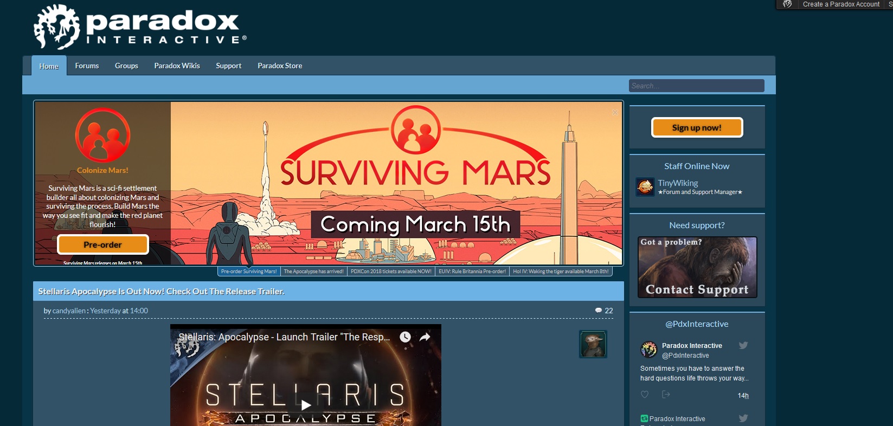Show 'HoI IV: Waking the tiger' banner tab

pyautogui.click(x=561, y=272)
